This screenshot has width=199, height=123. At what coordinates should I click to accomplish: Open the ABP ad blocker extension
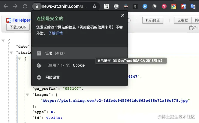point(116,6)
